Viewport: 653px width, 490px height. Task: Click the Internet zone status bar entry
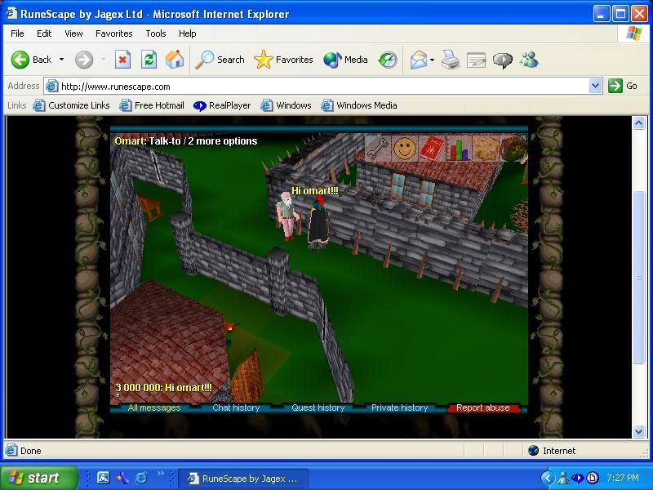pyautogui.click(x=551, y=451)
